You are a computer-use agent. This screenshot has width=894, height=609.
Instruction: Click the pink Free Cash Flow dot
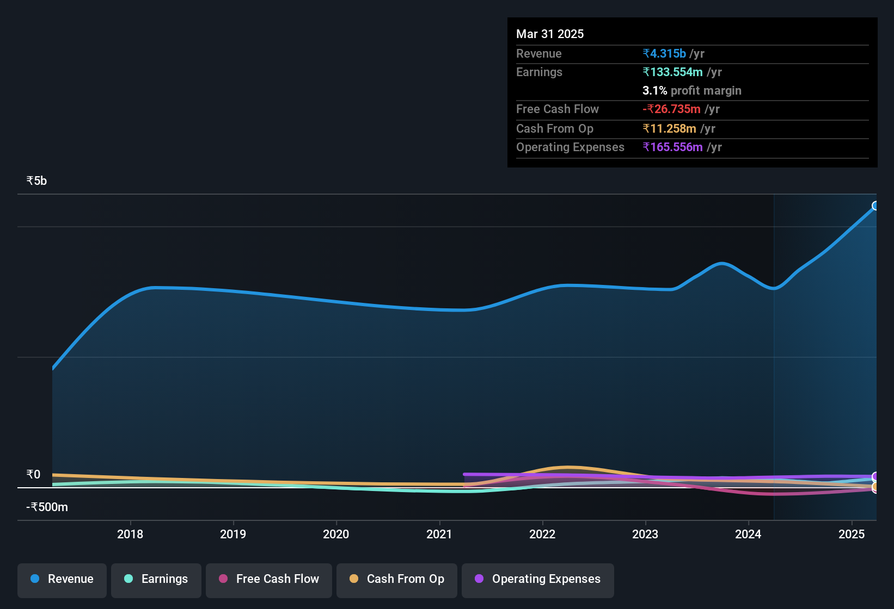223,579
